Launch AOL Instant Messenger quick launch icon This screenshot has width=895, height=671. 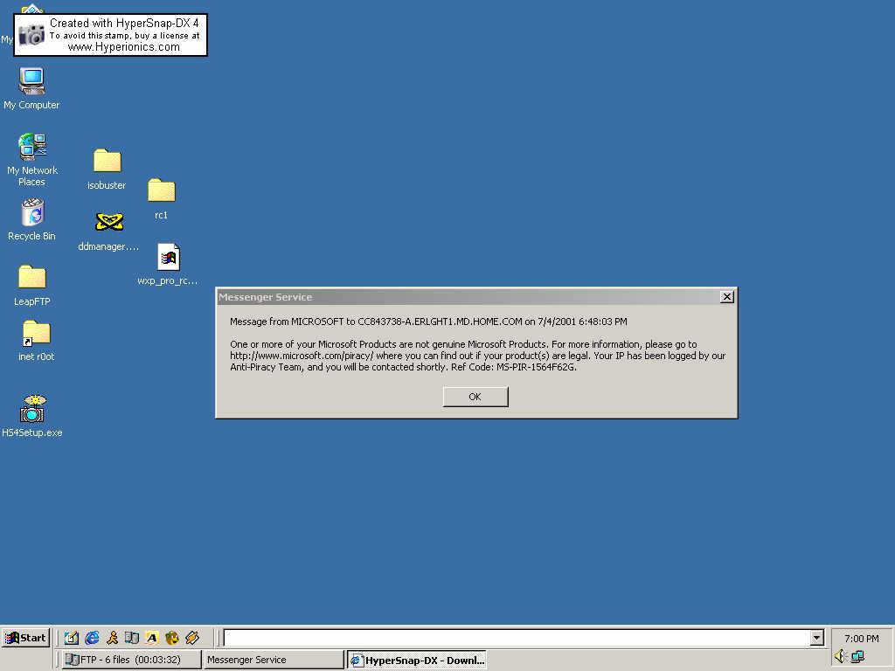pos(113,638)
